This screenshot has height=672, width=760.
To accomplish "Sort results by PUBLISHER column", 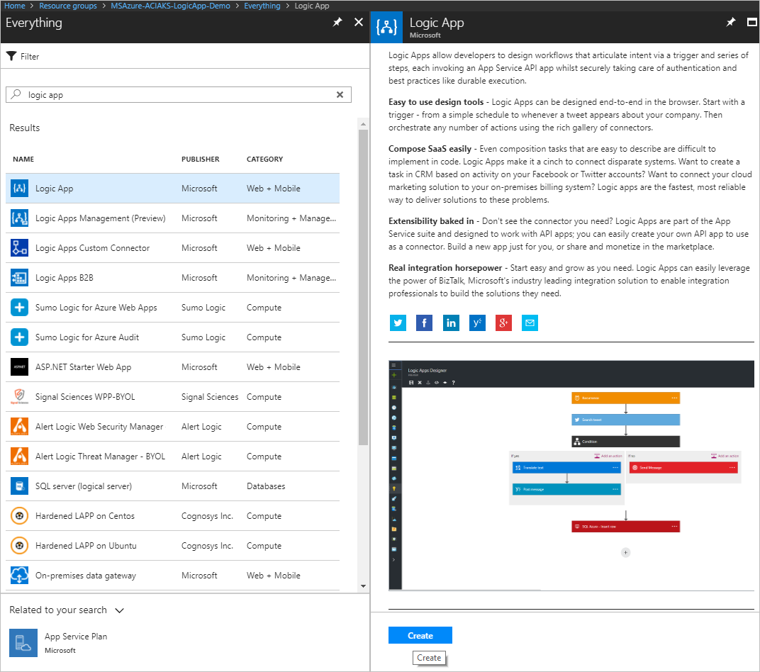I will pyautogui.click(x=200, y=159).
